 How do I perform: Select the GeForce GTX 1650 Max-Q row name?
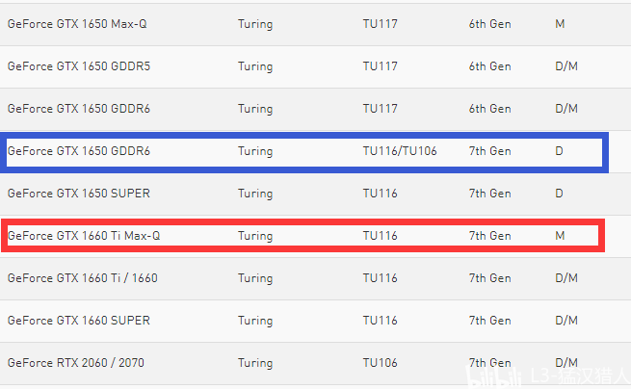(x=77, y=24)
